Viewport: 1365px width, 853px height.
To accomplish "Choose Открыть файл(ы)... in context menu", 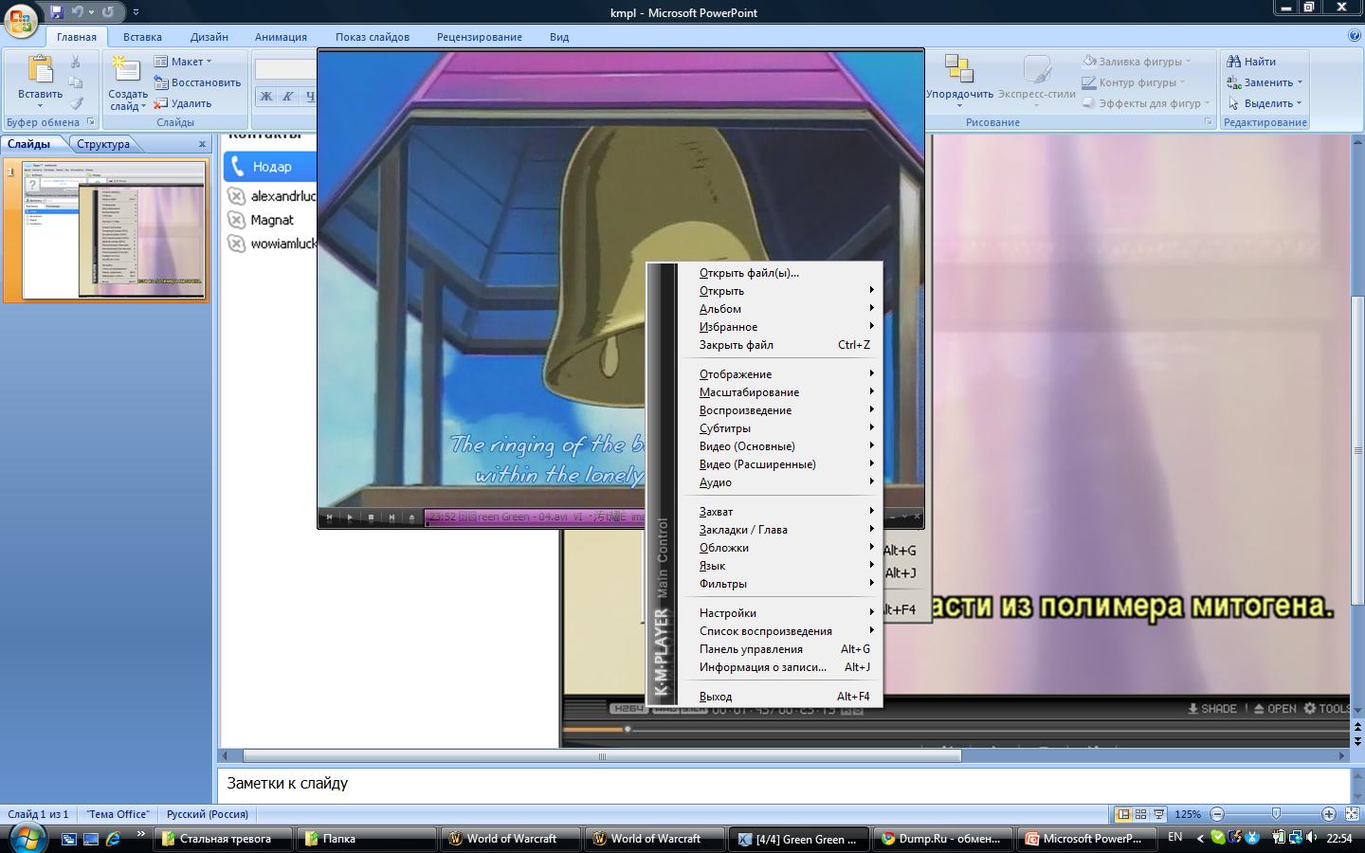I will click(783, 273).
